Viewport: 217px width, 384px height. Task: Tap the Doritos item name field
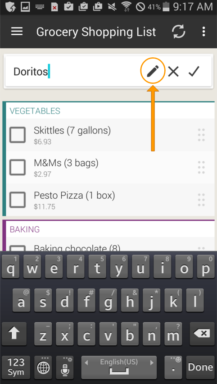pyautogui.click(x=73, y=72)
